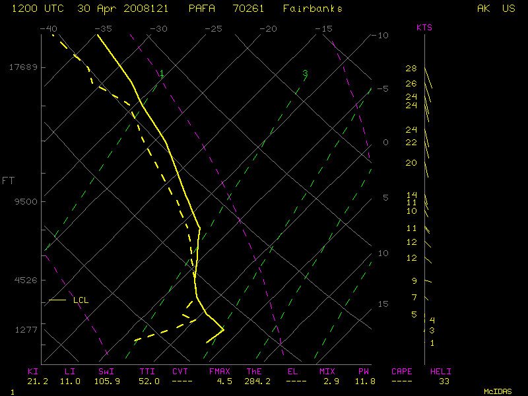The image size is (528, 396).
Task: Click the "CVT" index label
Action: pyautogui.click(x=180, y=372)
